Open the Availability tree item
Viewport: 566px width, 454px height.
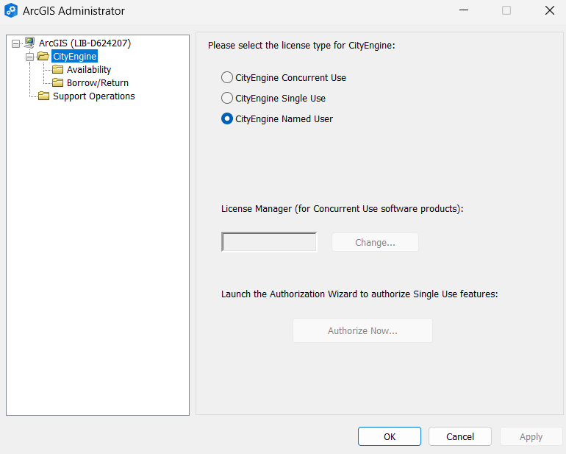tap(89, 70)
